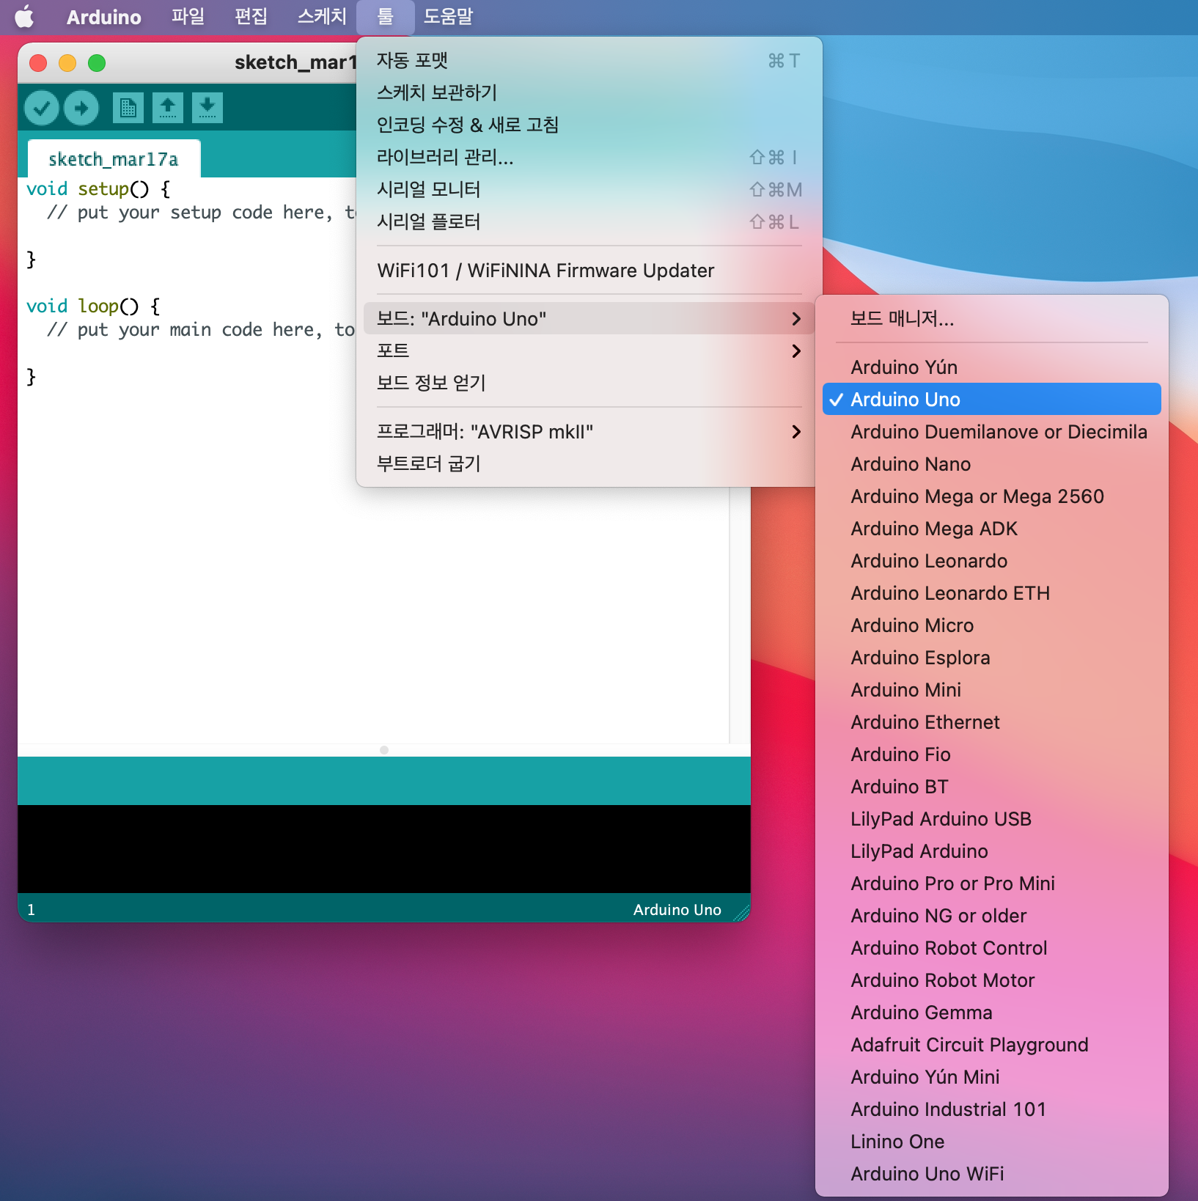Select 보드 정보 얻기

tap(589, 383)
